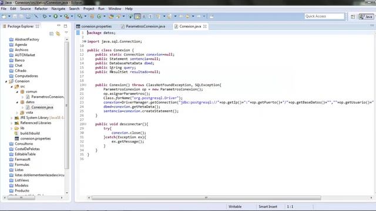Expand the Referenced Libraries node

pyautogui.click(x=11, y=123)
